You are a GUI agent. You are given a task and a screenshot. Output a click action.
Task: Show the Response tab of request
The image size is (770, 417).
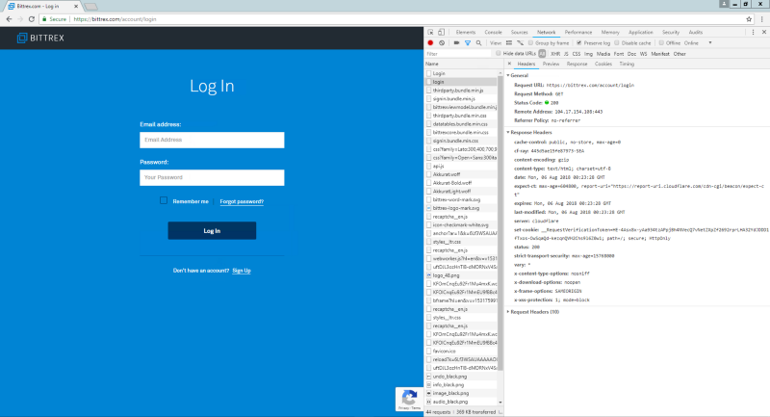[x=577, y=64]
